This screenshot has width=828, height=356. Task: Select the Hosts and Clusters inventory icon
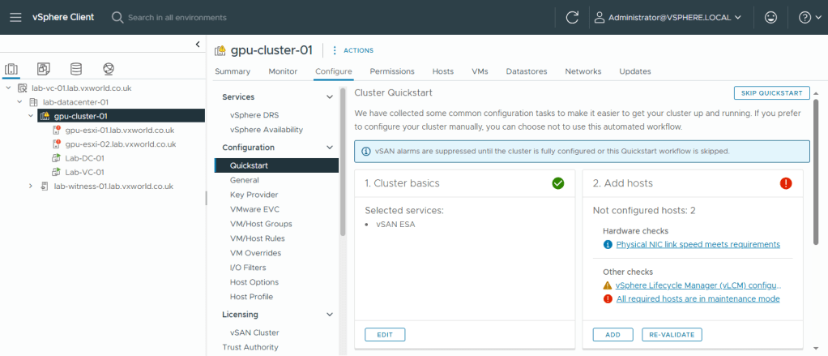point(12,69)
